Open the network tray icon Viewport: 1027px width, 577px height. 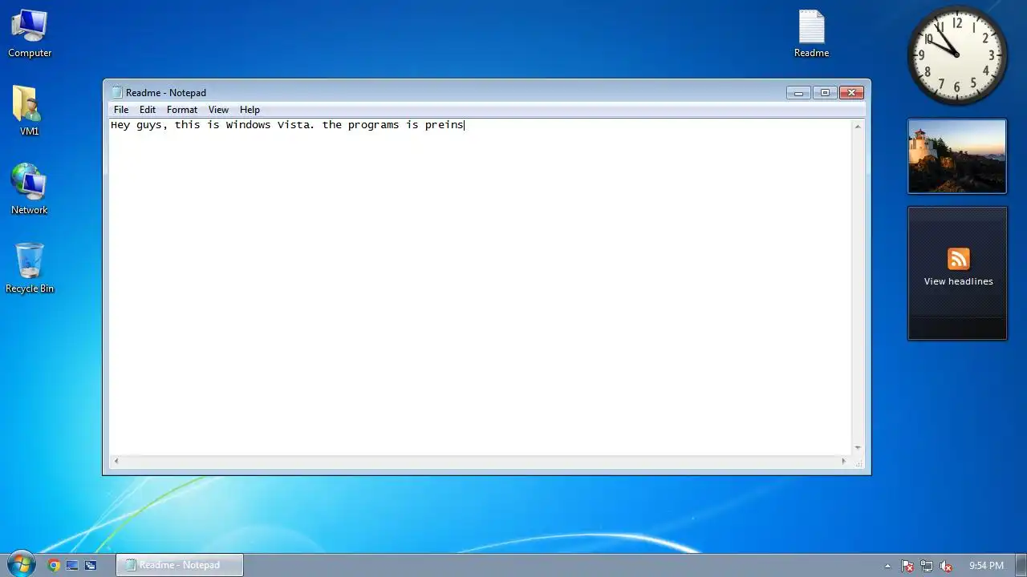point(927,566)
